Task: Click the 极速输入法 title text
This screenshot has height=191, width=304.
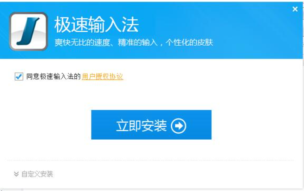Action: (x=96, y=25)
